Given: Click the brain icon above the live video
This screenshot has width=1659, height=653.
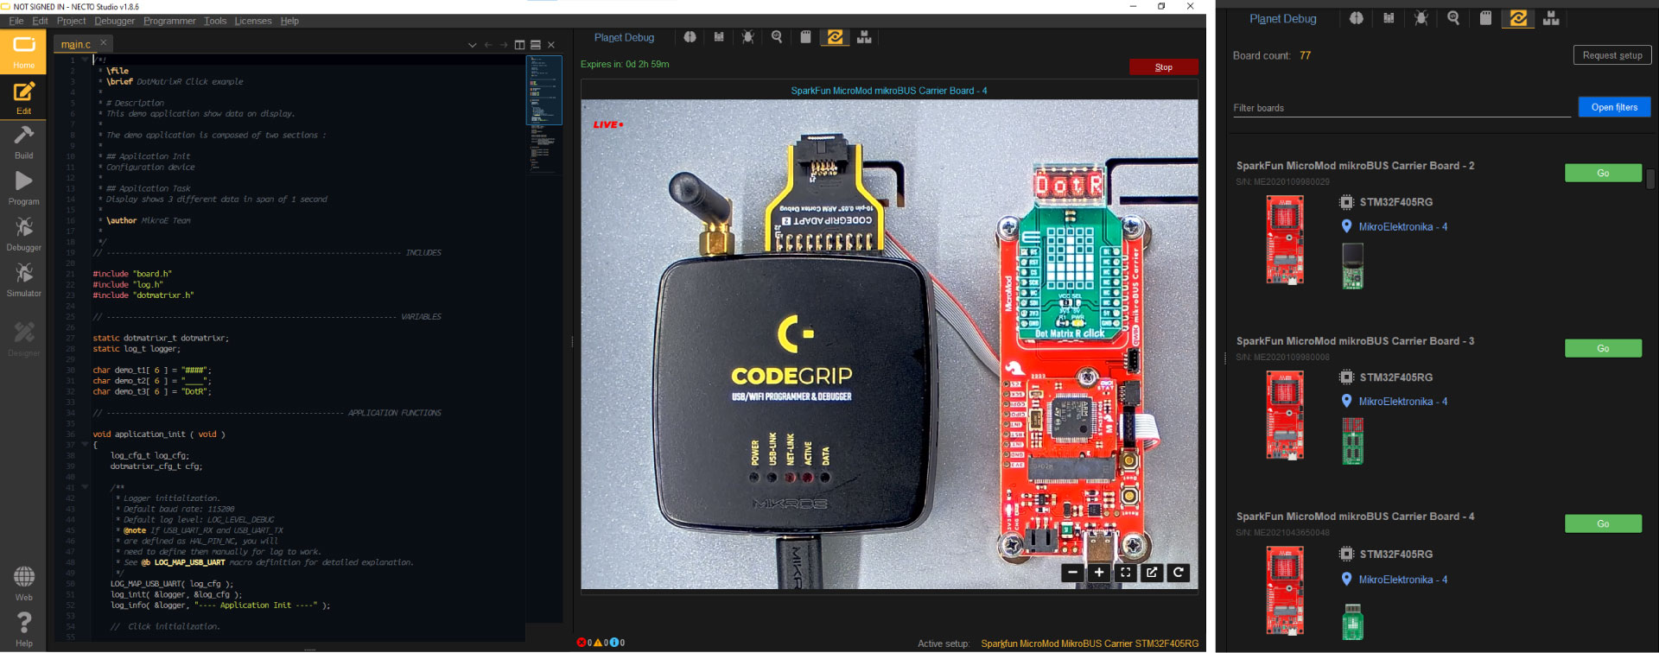Looking at the screenshot, I should pos(690,37).
